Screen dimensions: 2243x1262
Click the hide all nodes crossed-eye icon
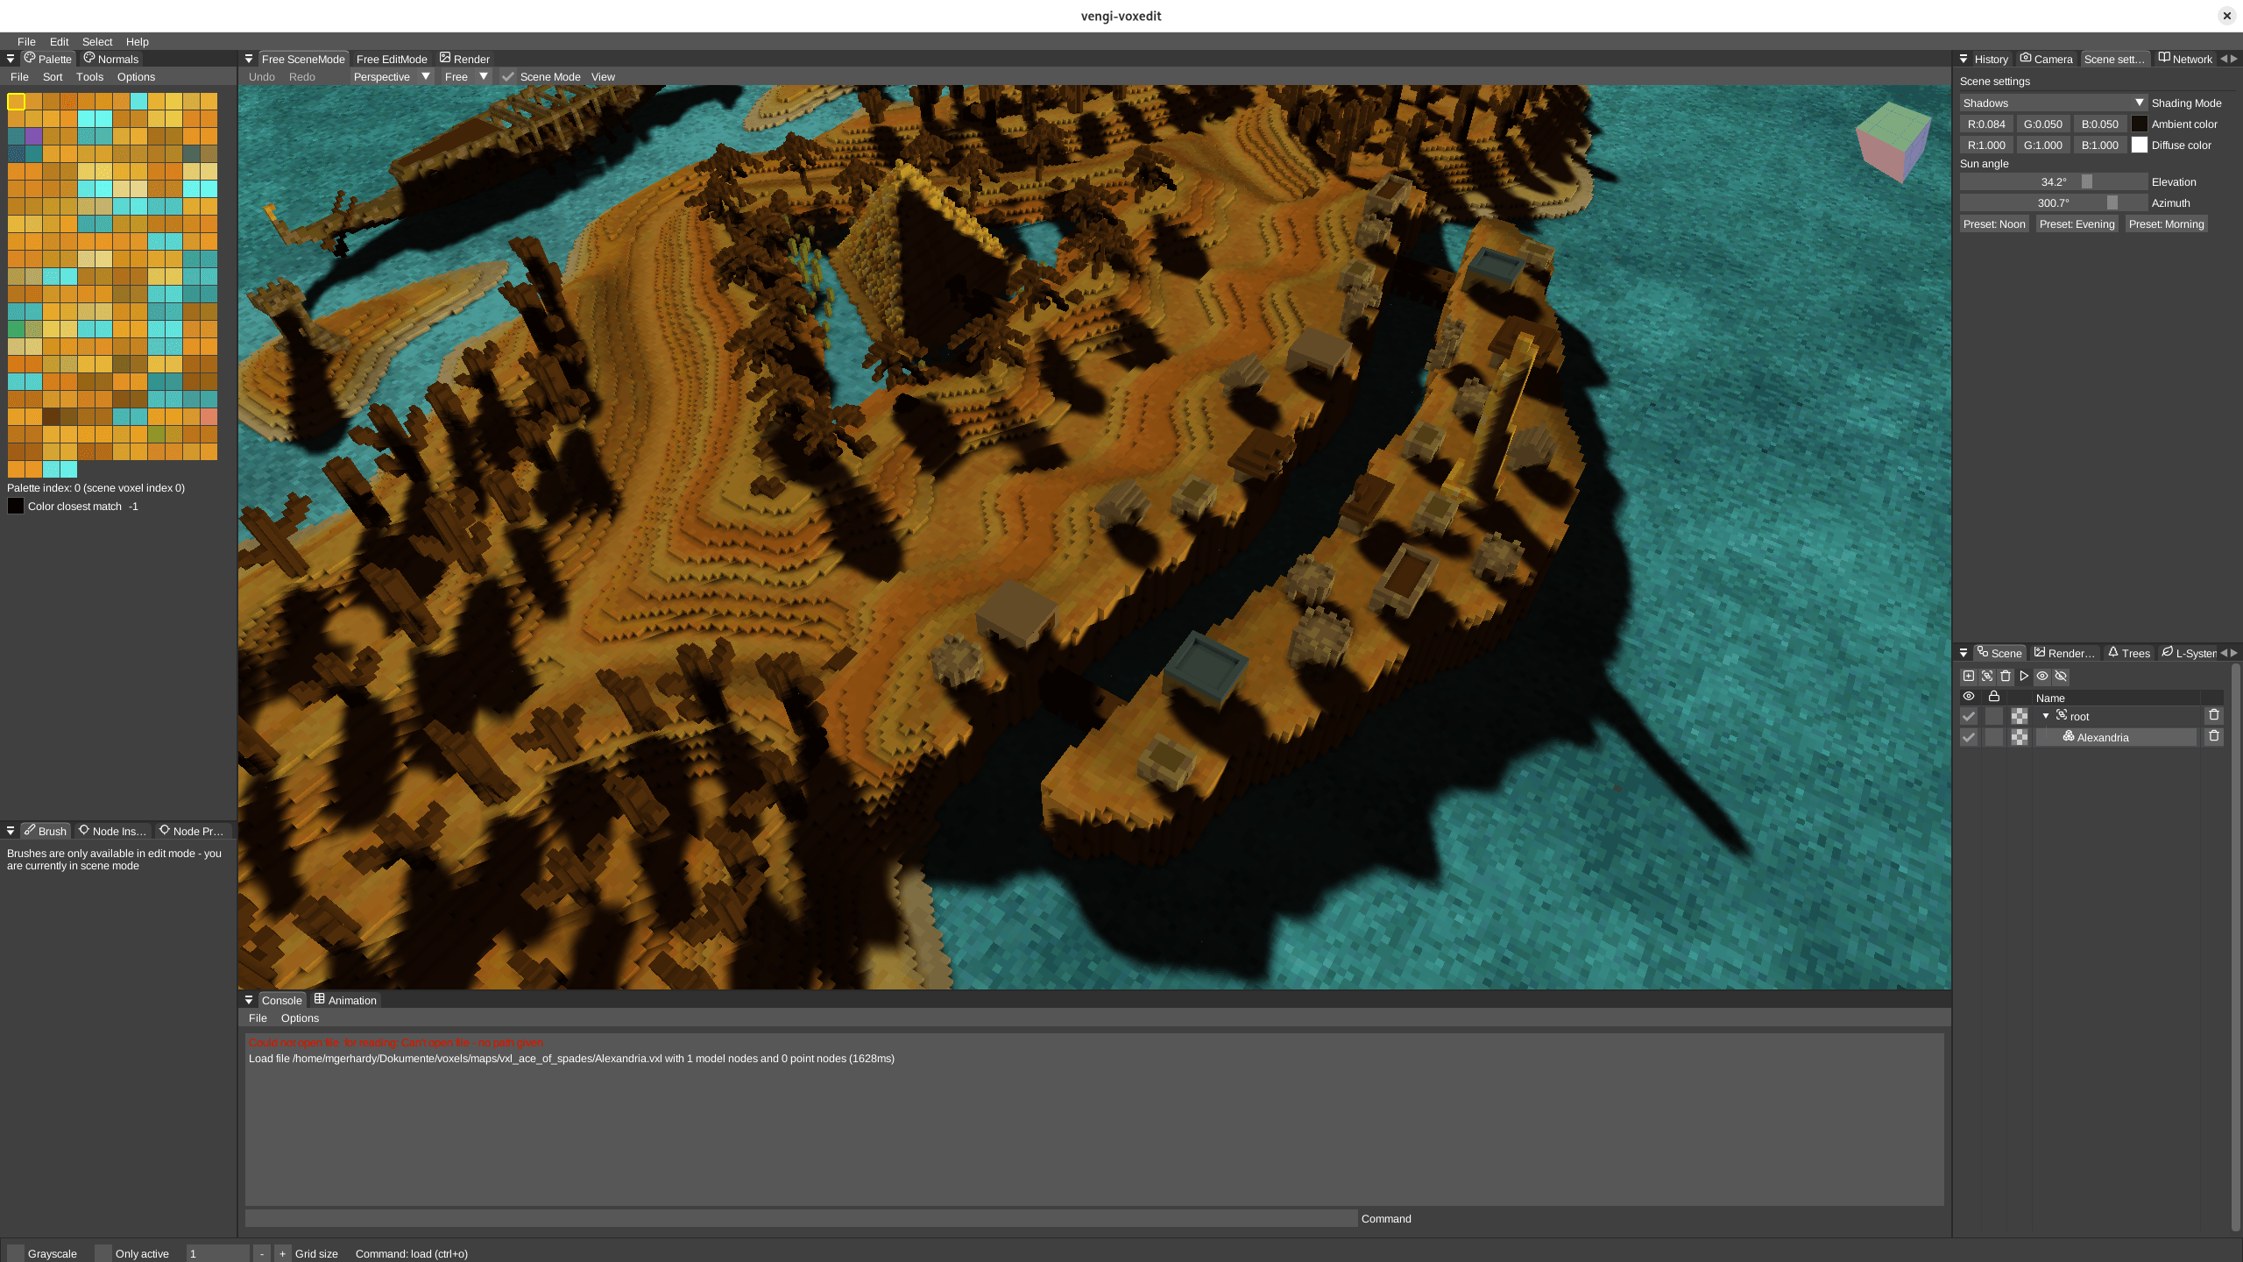[x=2061, y=676]
